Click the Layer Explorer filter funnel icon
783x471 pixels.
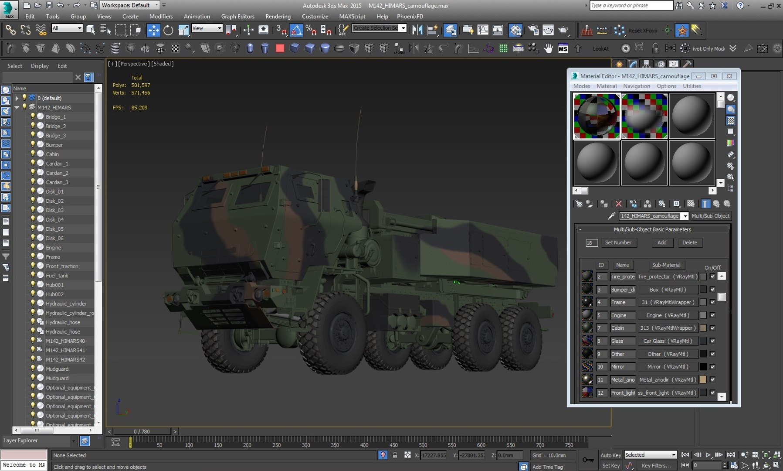[x=88, y=77]
